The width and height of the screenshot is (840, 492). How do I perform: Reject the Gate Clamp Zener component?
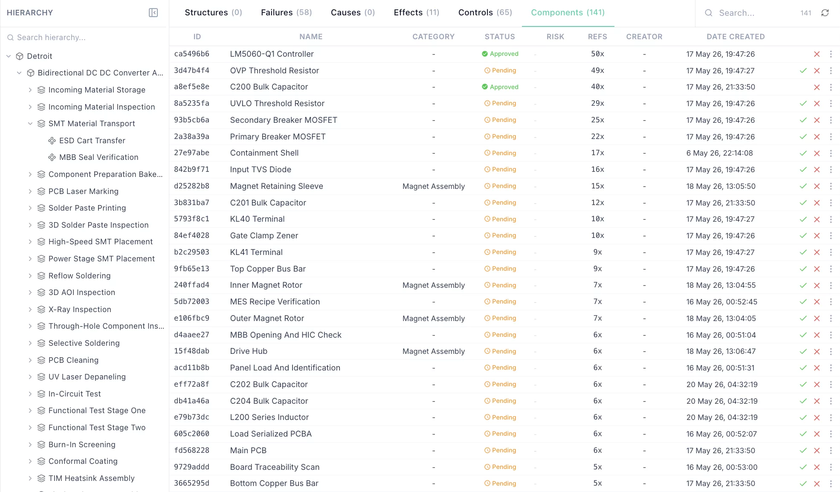coord(817,236)
